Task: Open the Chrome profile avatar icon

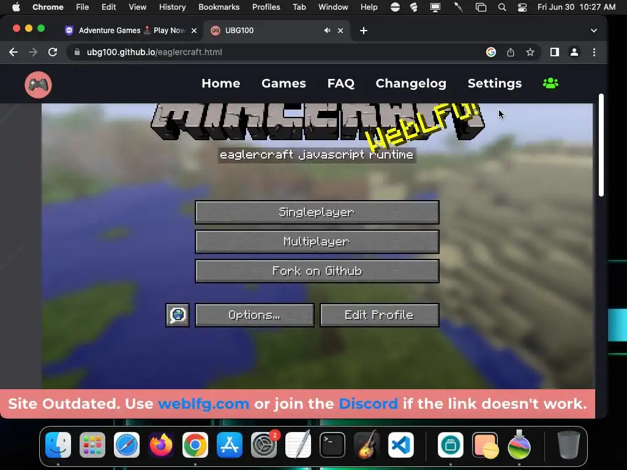Action: point(574,52)
